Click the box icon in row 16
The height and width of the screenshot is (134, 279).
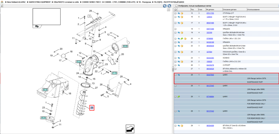[x=182, y=17]
